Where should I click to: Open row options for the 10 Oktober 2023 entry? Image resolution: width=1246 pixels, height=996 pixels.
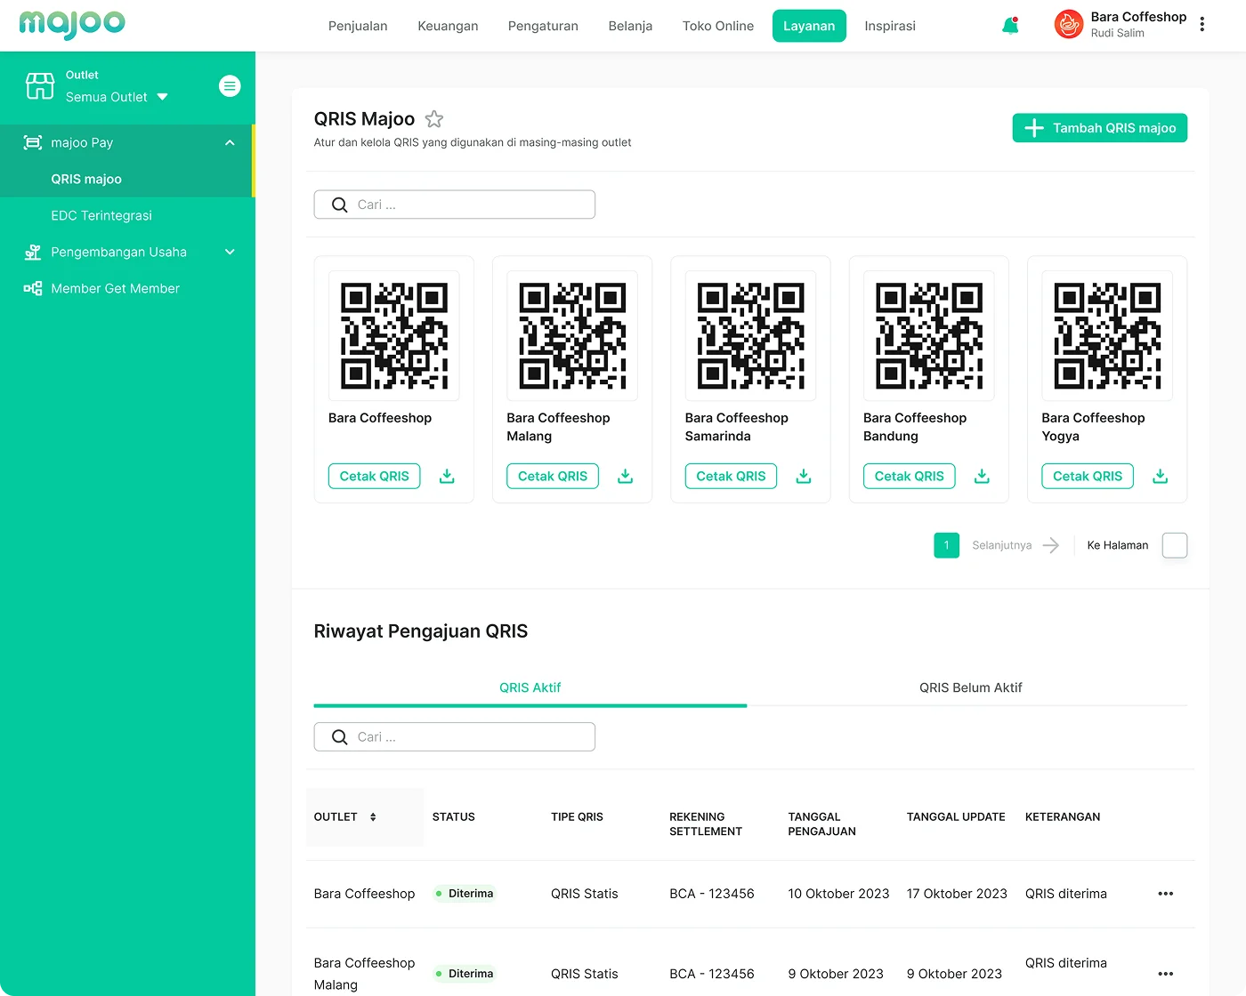[x=1166, y=894]
